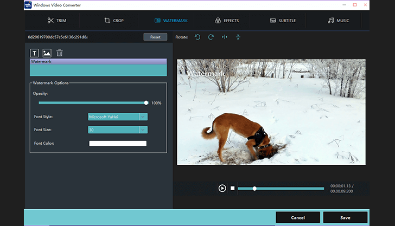Delete watermark using the trash icon
This screenshot has height=226, width=395.
(60, 53)
